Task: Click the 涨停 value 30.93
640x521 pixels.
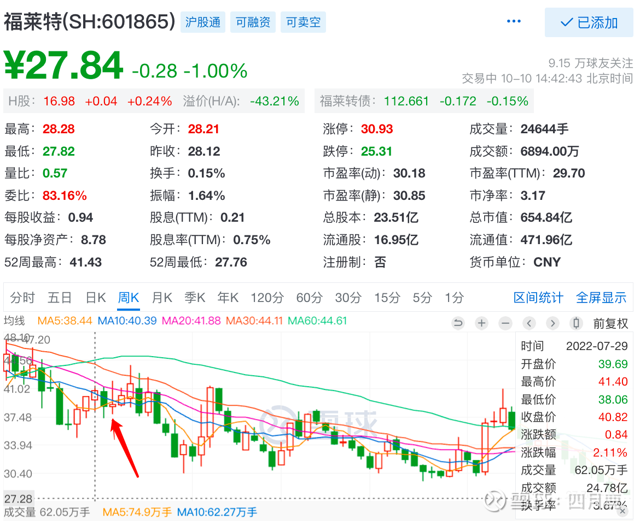Action: [377, 129]
